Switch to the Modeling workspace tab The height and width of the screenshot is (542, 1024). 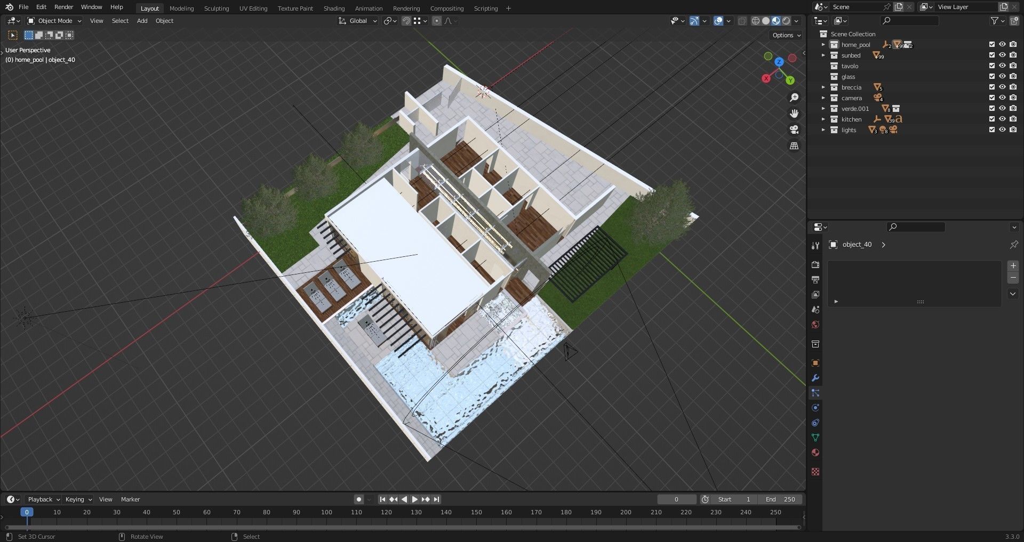click(181, 9)
